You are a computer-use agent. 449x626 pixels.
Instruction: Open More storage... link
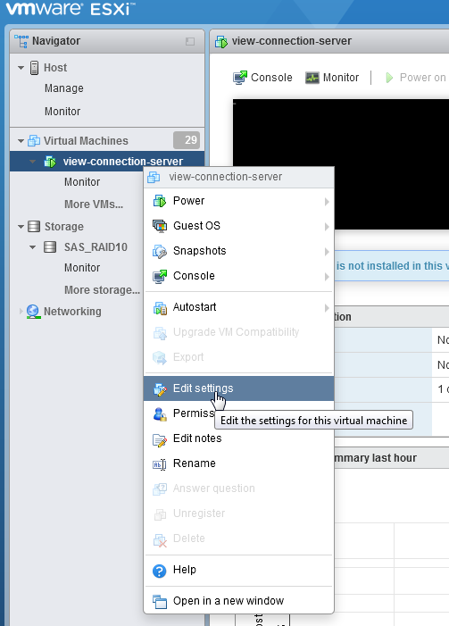(102, 290)
